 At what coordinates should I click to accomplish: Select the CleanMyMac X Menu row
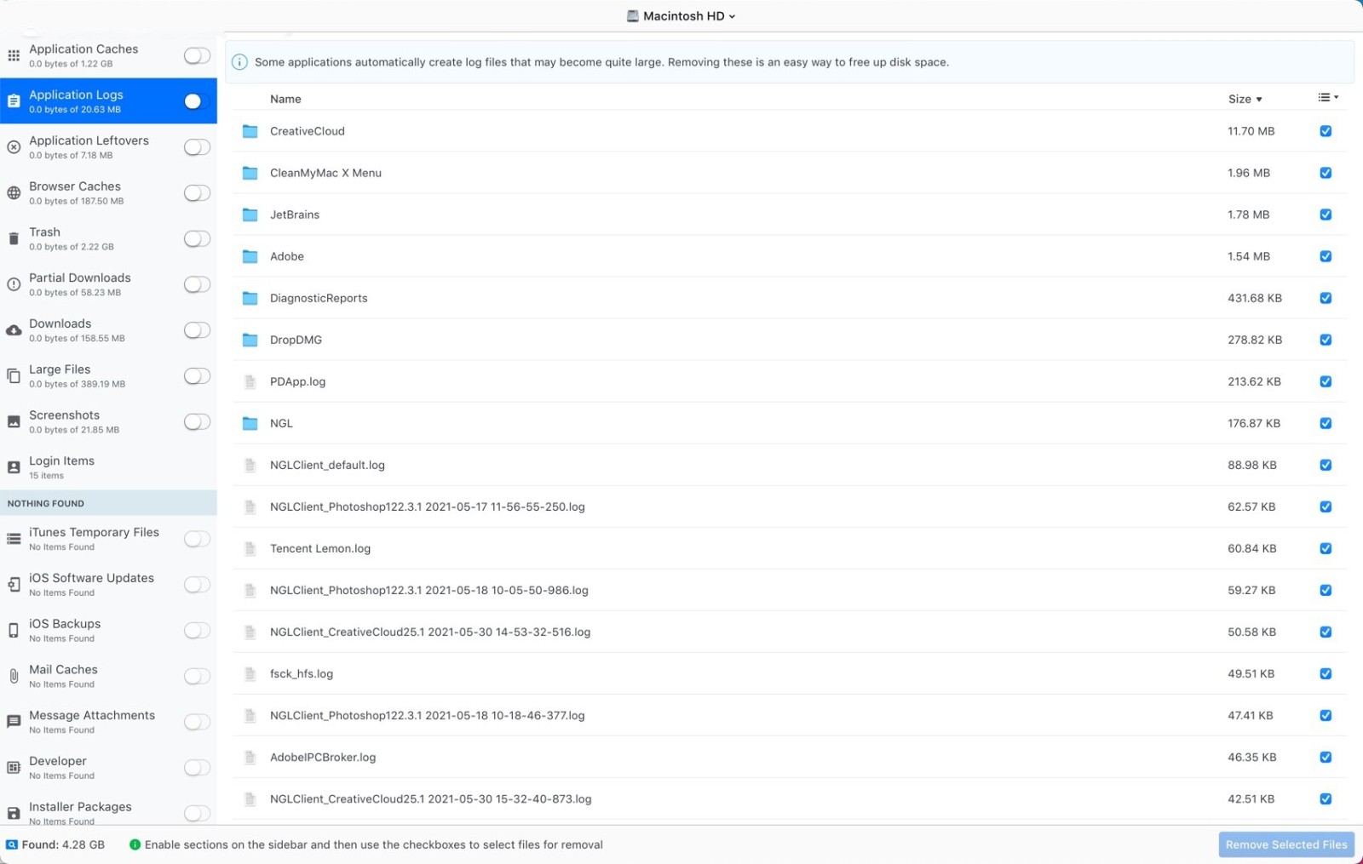pos(789,173)
